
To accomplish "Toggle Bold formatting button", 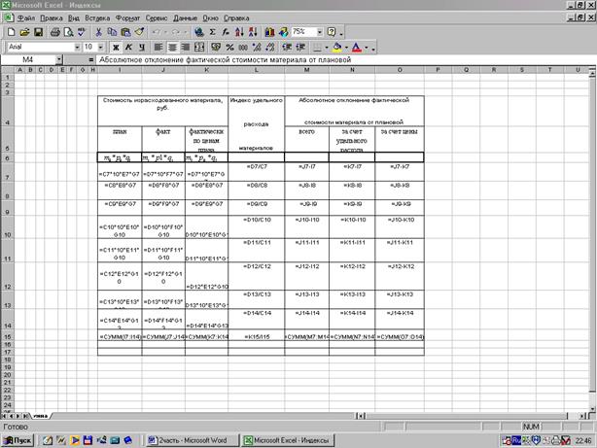I will 116,47.
